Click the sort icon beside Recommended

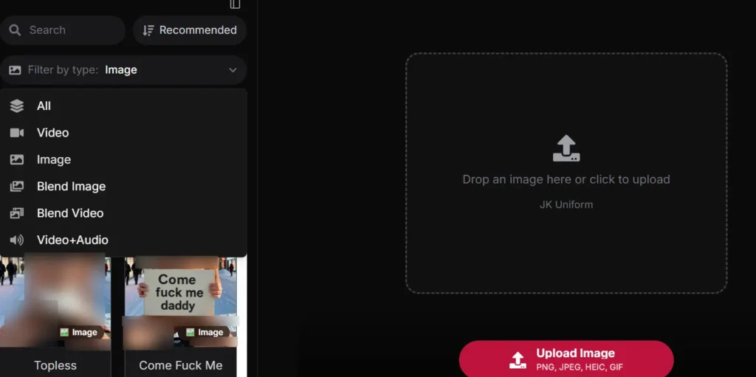pyautogui.click(x=148, y=30)
